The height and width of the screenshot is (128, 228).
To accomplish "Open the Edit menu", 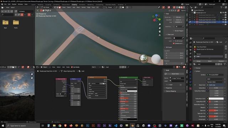I will (x=9, y=4).
